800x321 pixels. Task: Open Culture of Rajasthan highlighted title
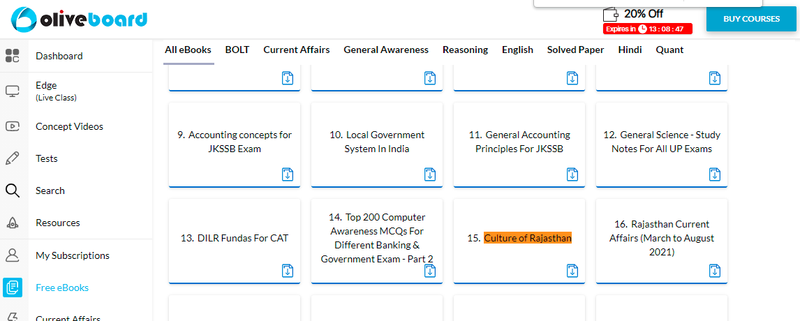click(x=528, y=239)
